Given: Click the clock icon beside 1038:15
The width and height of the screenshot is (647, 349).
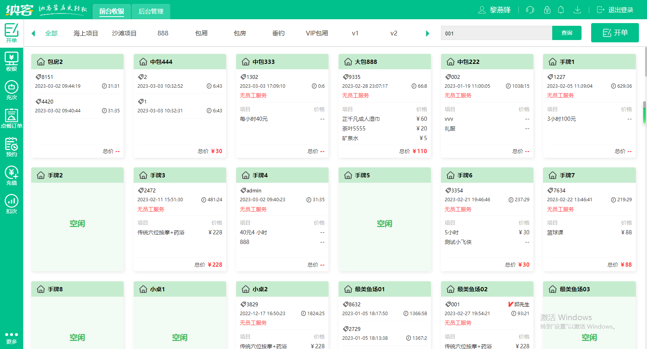Looking at the screenshot, I should [508, 86].
